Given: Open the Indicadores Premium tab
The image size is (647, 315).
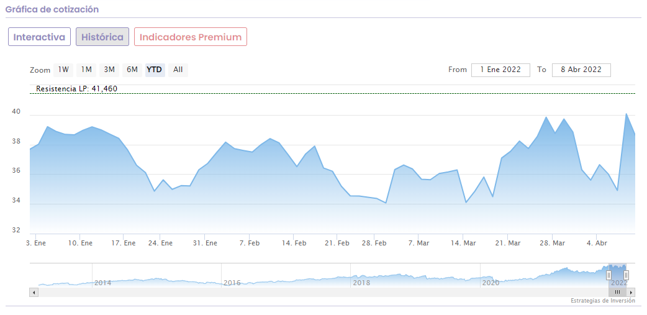Looking at the screenshot, I should click(191, 37).
